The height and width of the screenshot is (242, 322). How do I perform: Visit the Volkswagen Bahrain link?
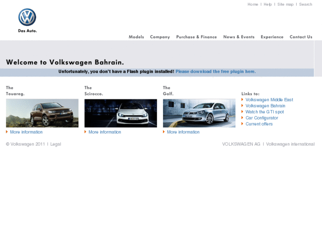(x=265, y=106)
